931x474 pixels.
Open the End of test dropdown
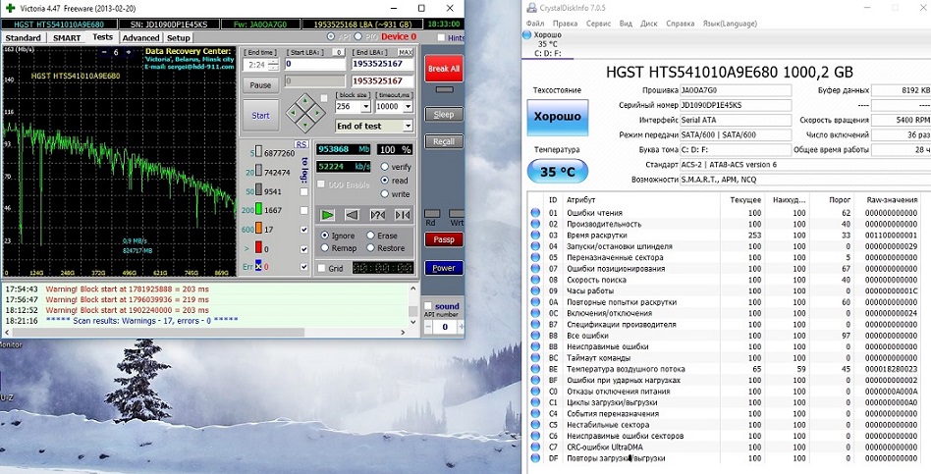[408, 126]
